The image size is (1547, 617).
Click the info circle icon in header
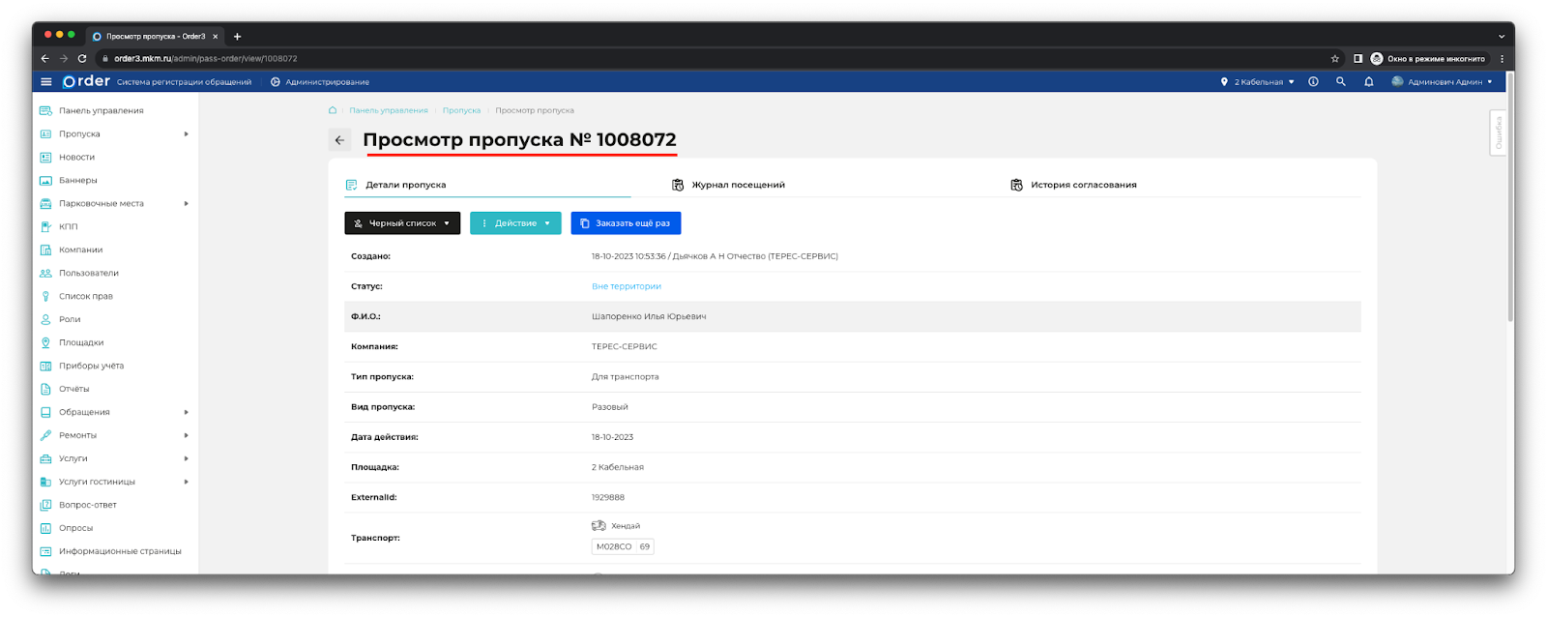[x=1313, y=82]
